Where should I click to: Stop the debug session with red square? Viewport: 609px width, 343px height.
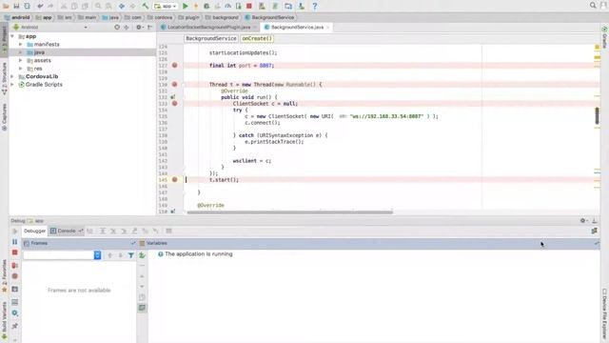tap(15, 252)
